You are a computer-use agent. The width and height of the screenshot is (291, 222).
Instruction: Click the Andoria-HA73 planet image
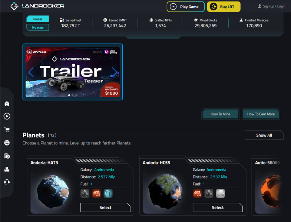click(53, 192)
